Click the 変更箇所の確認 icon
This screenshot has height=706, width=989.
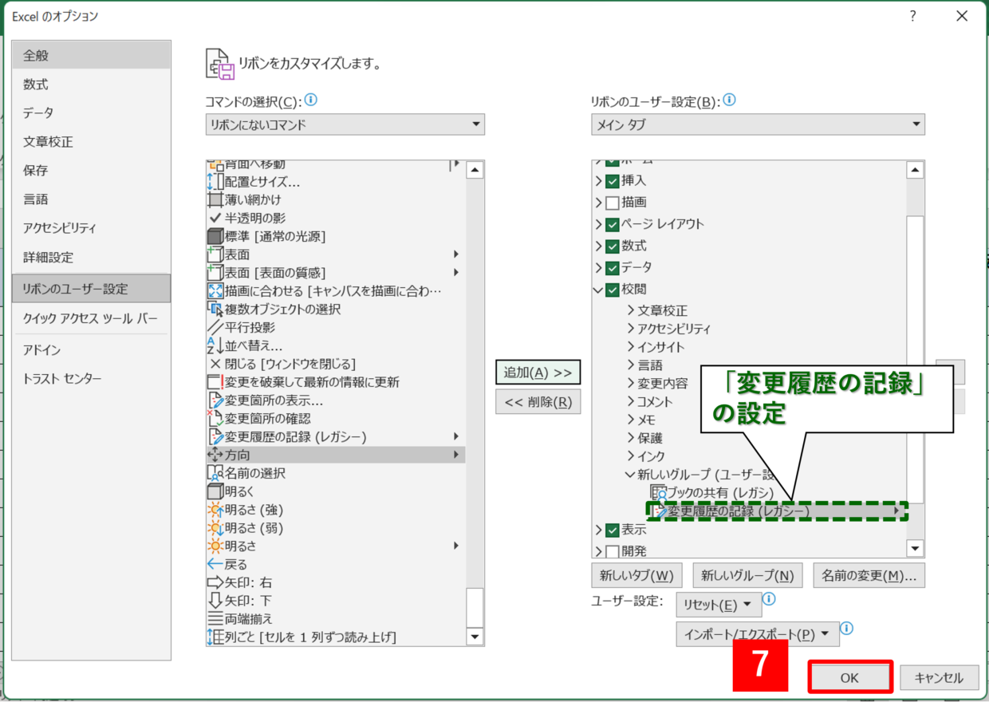pos(215,418)
